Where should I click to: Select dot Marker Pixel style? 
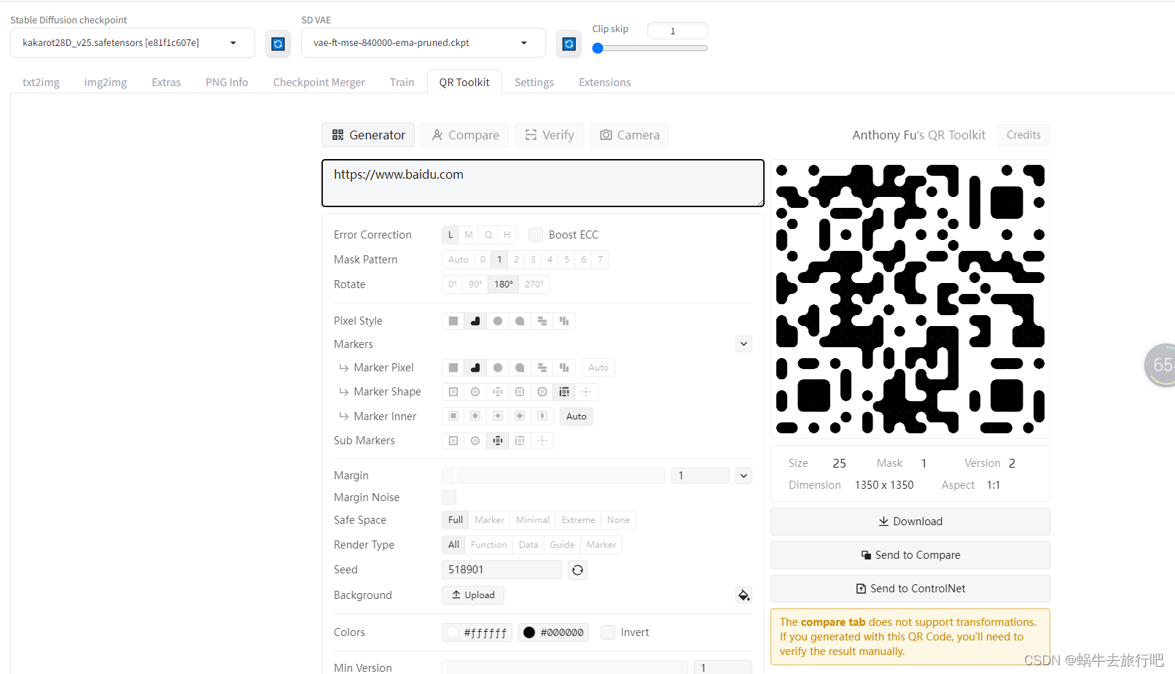498,368
